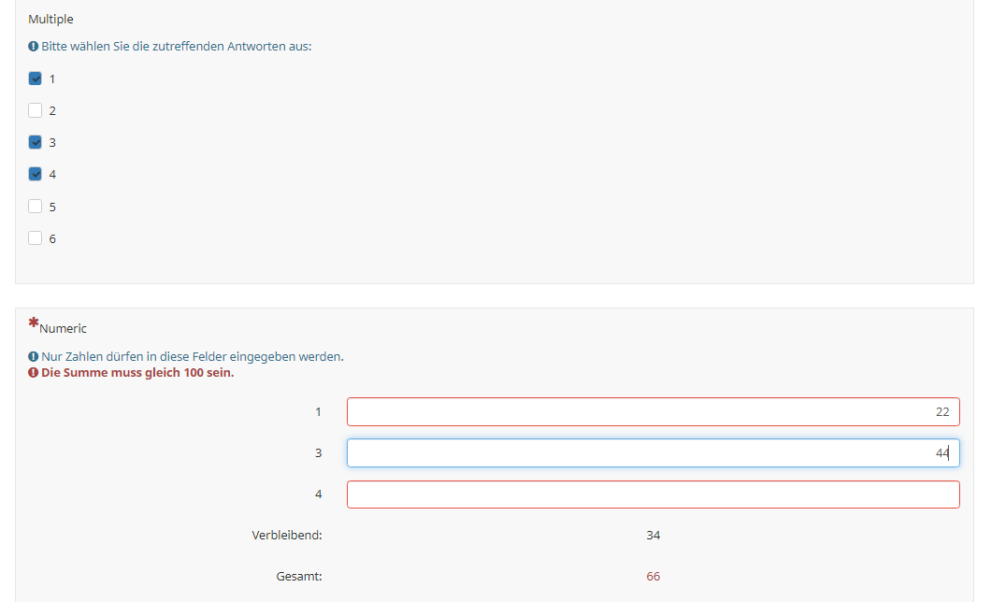Viewport: 991px width, 602px height.
Task: Uncheck the checkbox for option 3
Action: [x=36, y=142]
